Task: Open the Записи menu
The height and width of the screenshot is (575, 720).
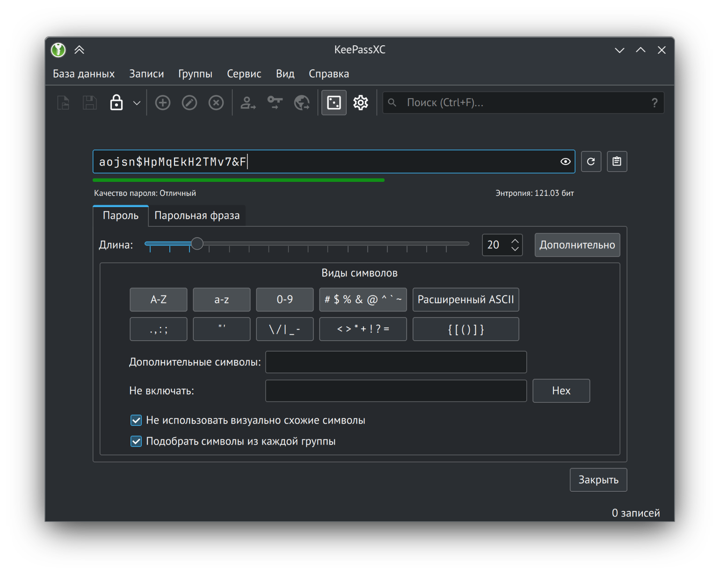Action: (146, 74)
